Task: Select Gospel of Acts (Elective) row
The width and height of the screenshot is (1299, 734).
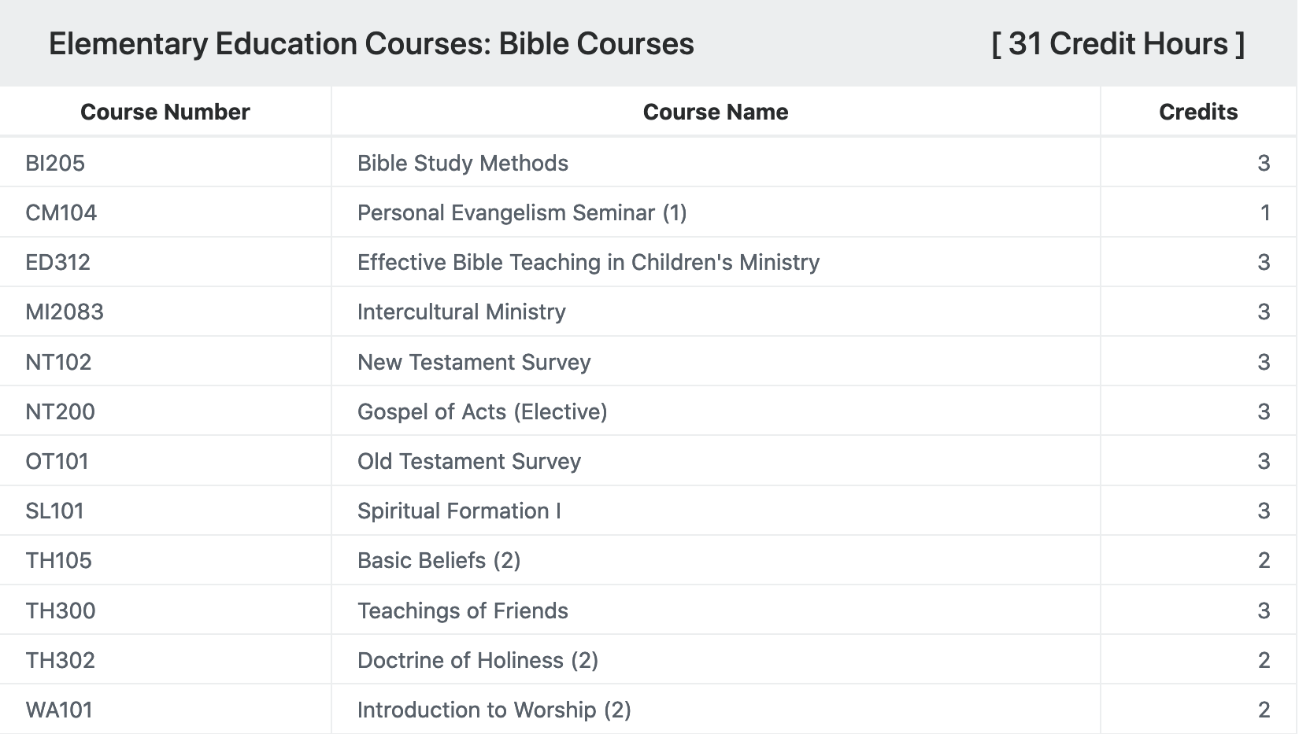Action: tap(649, 411)
